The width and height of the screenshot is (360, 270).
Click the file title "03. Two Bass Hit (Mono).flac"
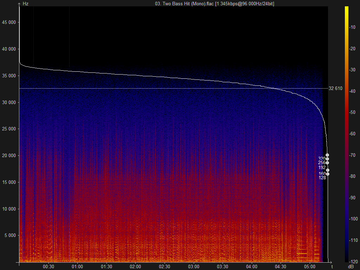(x=184, y=4)
